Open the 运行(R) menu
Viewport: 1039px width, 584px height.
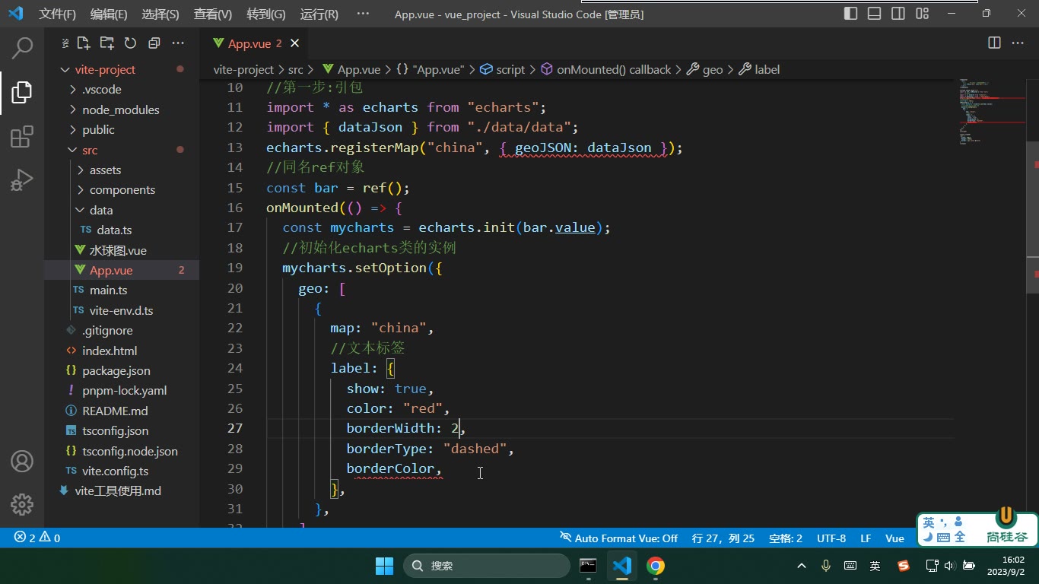319,14
